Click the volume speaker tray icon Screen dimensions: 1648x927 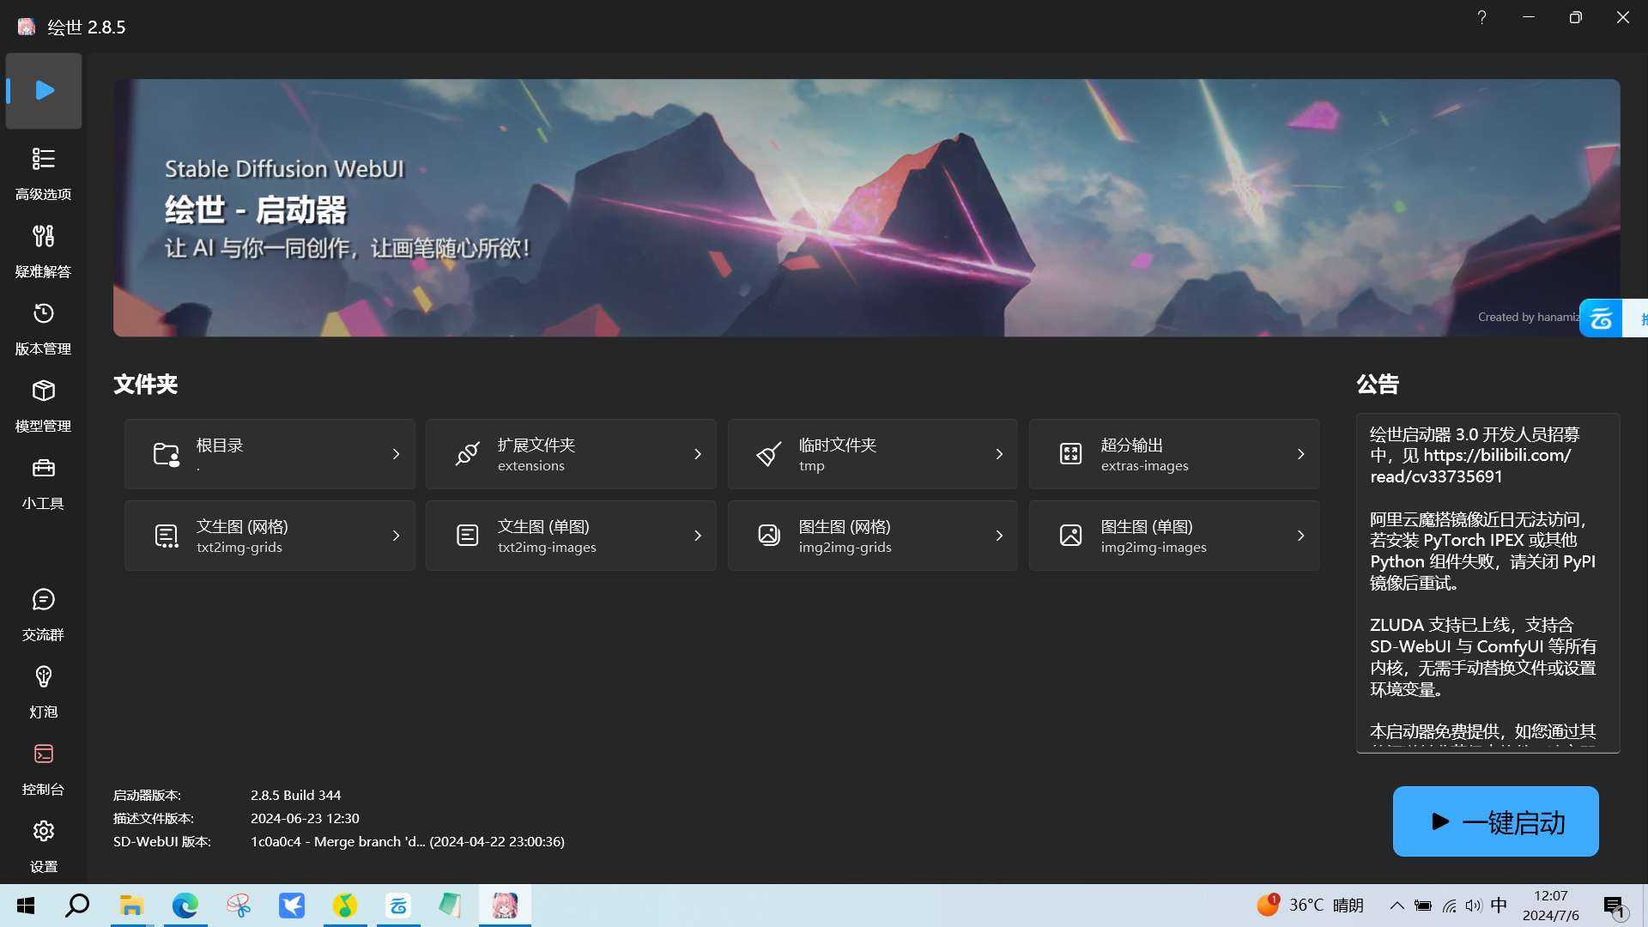click(1474, 906)
